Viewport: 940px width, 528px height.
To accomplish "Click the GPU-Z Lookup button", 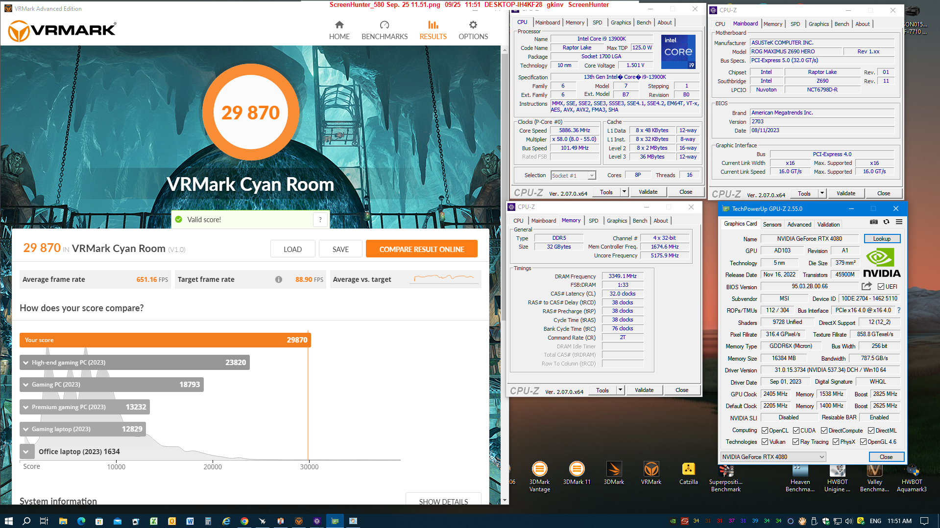I will click(x=882, y=239).
